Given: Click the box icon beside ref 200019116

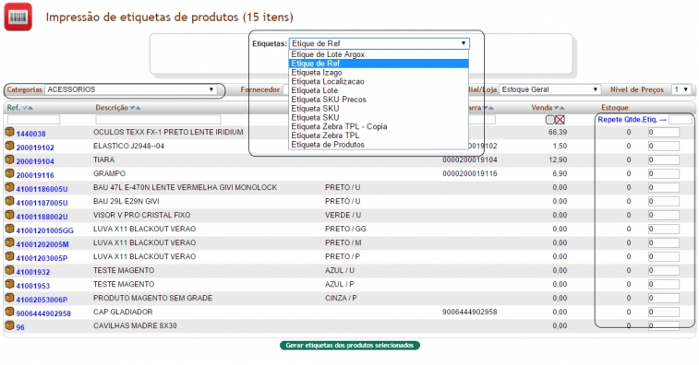Looking at the screenshot, I should [10, 173].
